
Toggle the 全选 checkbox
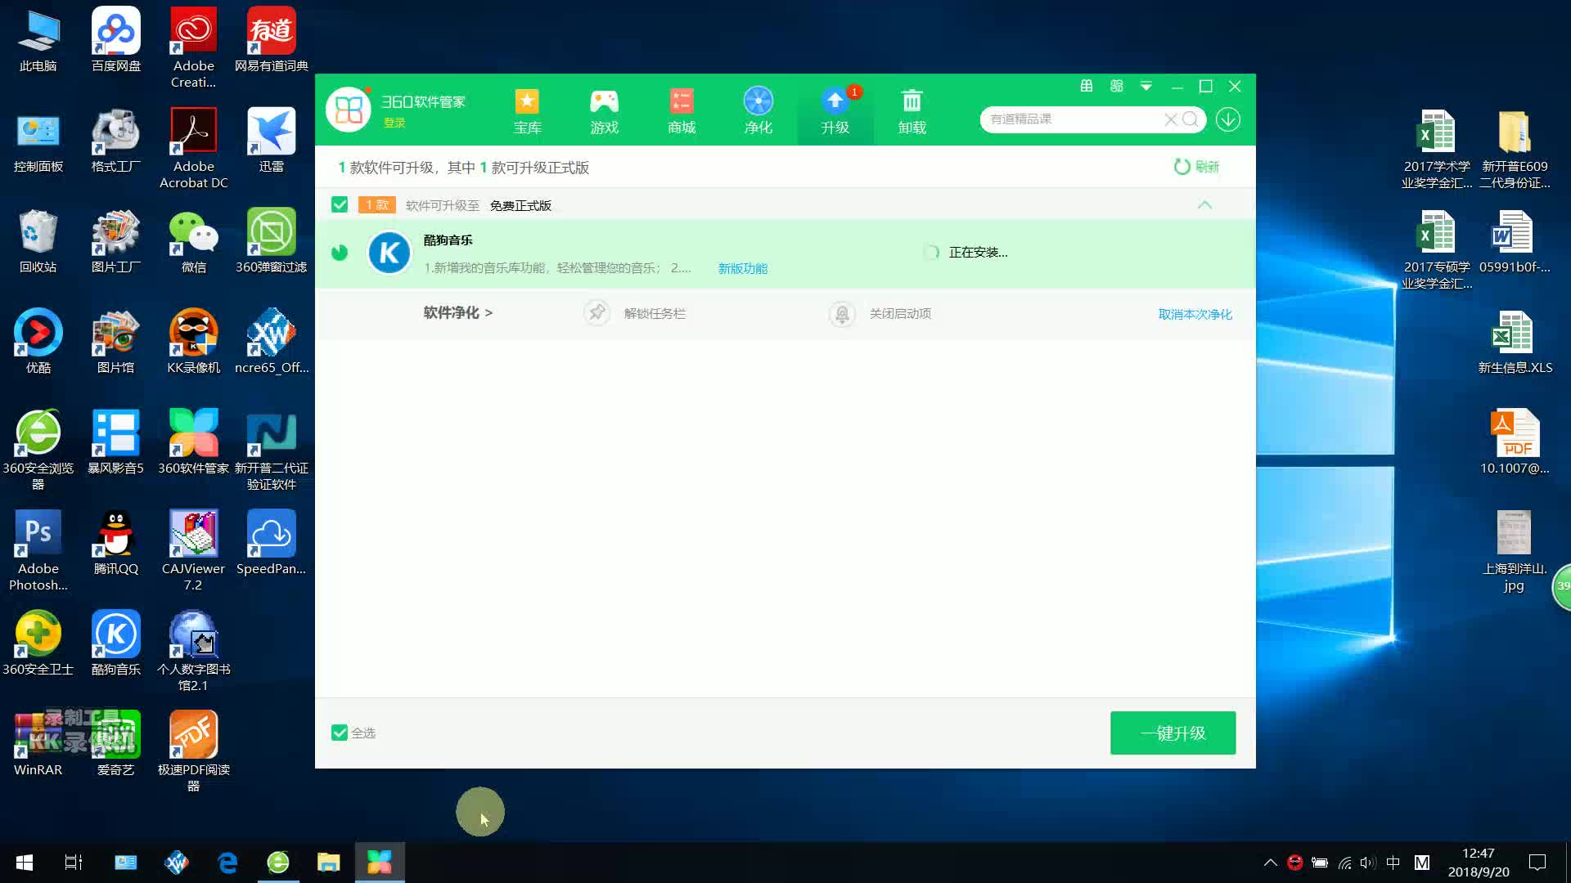[340, 733]
